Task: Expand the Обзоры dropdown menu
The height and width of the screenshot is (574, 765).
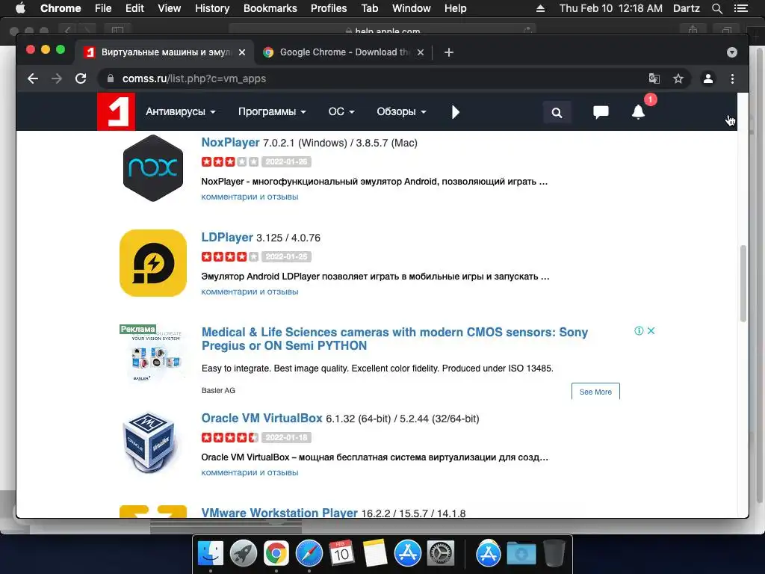Action: (x=401, y=112)
